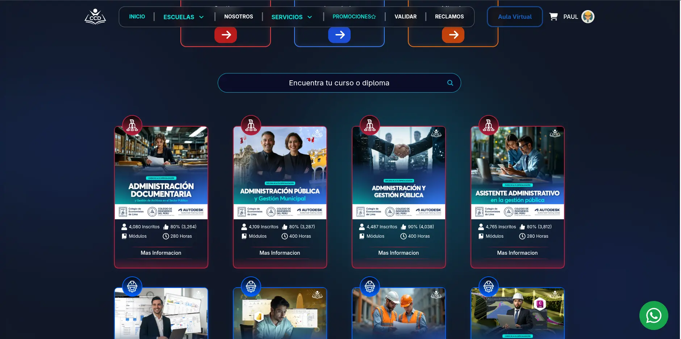Image resolution: width=681 pixels, height=339 pixels.
Task: Open the PAUL user avatar
Action: pos(588,17)
